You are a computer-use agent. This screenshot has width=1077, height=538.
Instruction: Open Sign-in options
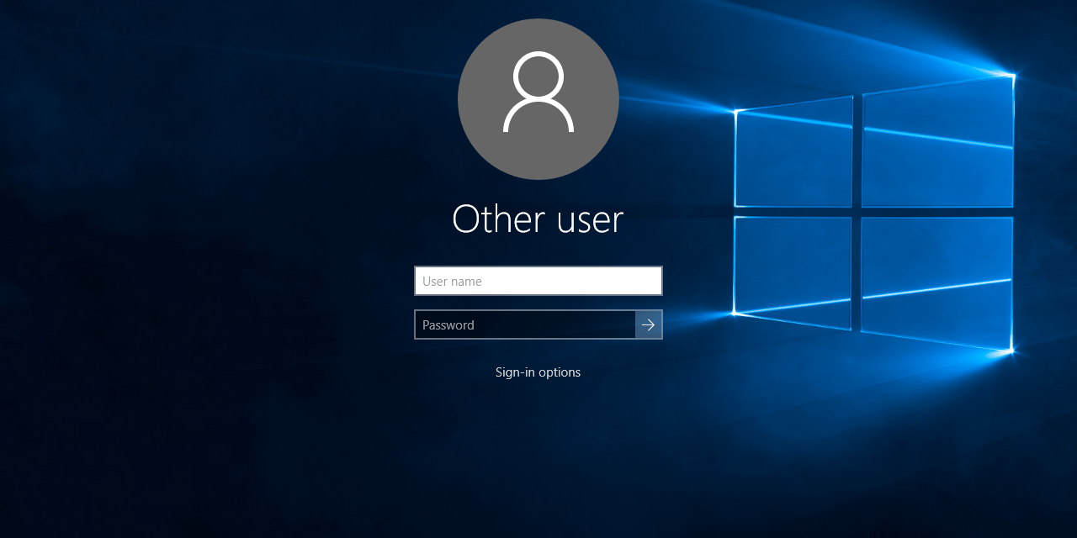538,372
